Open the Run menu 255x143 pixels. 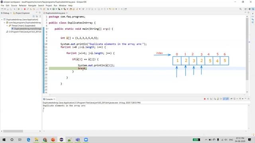pyautogui.click(x=55, y=6)
